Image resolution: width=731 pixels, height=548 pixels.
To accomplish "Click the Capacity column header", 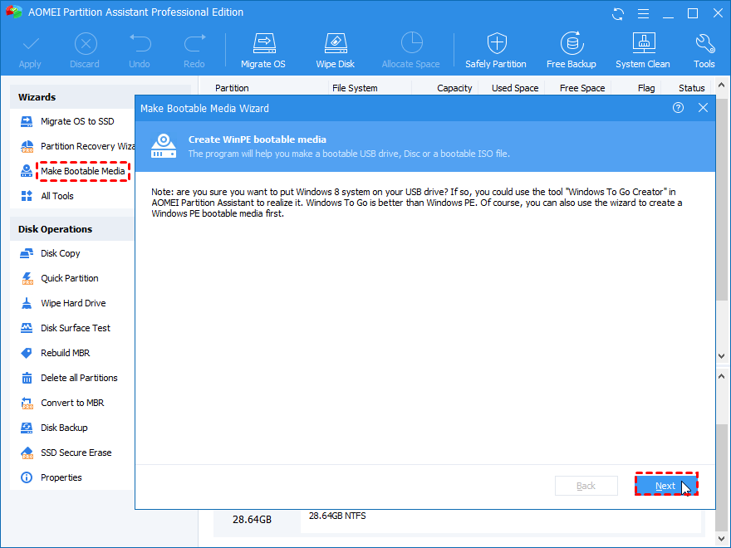I will pos(454,88).
